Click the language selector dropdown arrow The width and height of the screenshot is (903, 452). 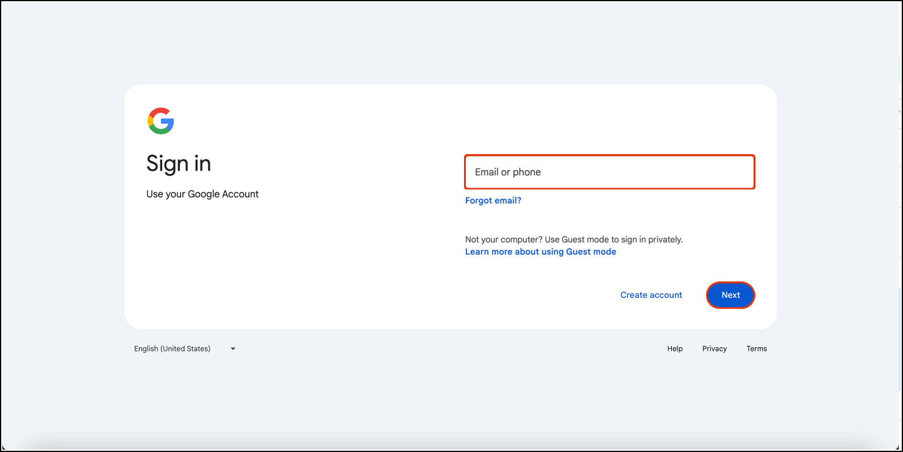point(233,349)
